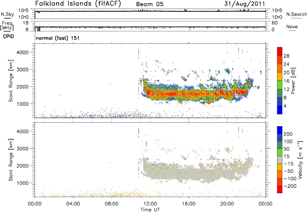The width and height of the screenshot is (307, 212).
Task: Click the 'Velocity [m s-1]' colorbar label
Action: coord(300,160)
